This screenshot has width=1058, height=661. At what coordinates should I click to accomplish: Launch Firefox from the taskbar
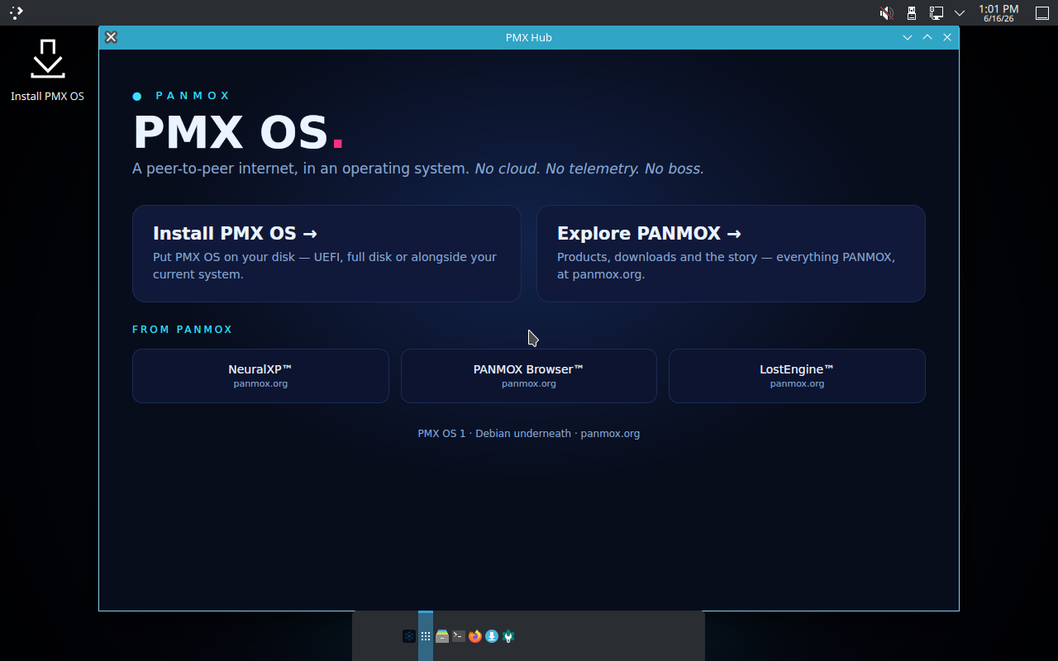[475, 636]
